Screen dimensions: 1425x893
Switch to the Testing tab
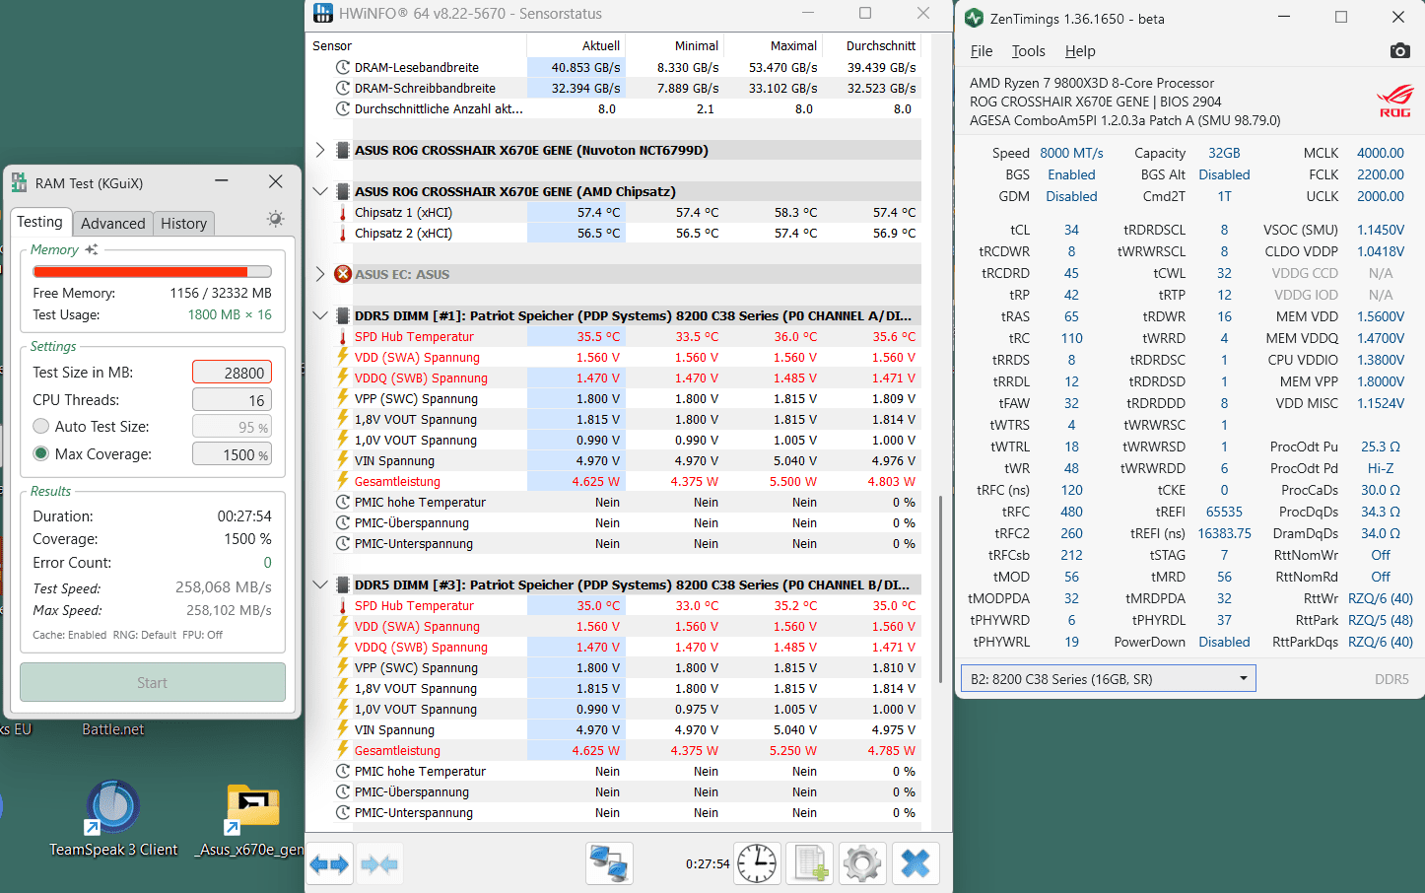tap(39, 222)
